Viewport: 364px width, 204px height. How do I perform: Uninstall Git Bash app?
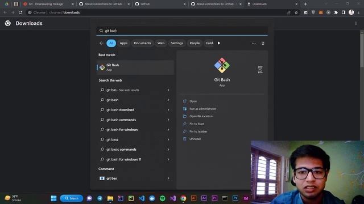(x=195, y=139)
